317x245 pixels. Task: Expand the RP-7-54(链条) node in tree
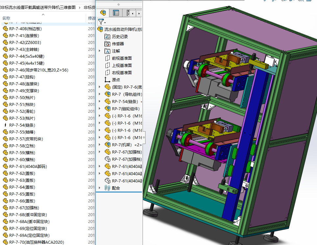[x=100, y=102]
